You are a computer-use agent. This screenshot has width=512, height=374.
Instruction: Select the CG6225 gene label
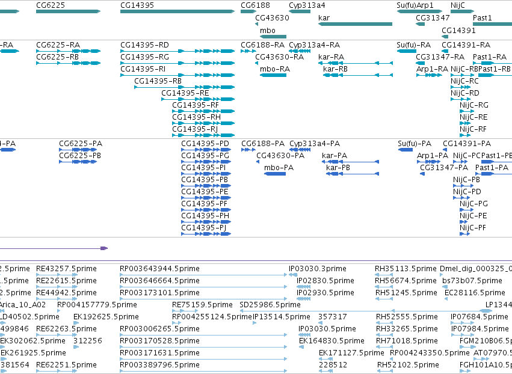(x=51, y=5)
